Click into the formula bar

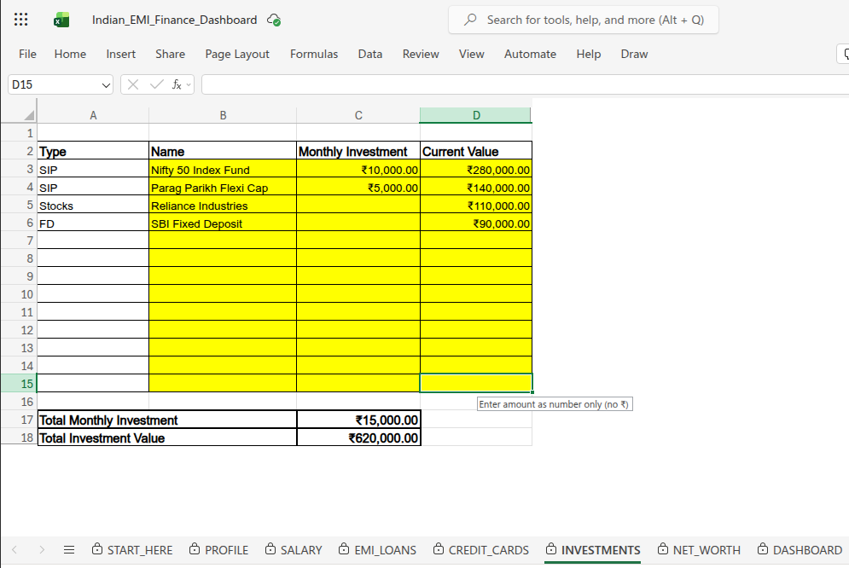[x=526, y=84]
